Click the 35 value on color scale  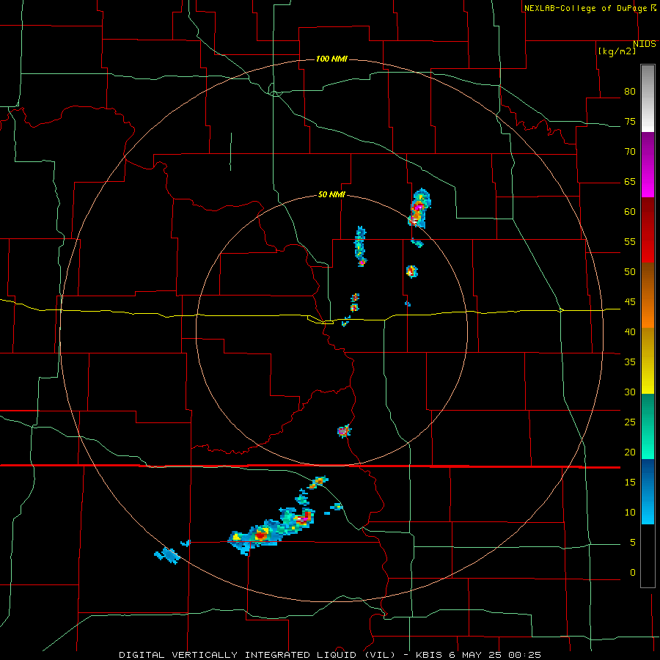coord(630,362)
